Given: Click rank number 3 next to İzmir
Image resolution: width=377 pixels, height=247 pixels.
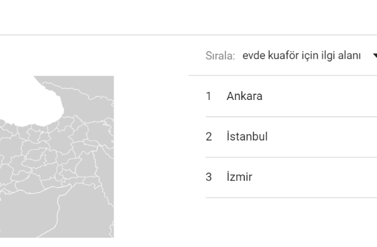Looking at the screenshot, I should point(209,177).
